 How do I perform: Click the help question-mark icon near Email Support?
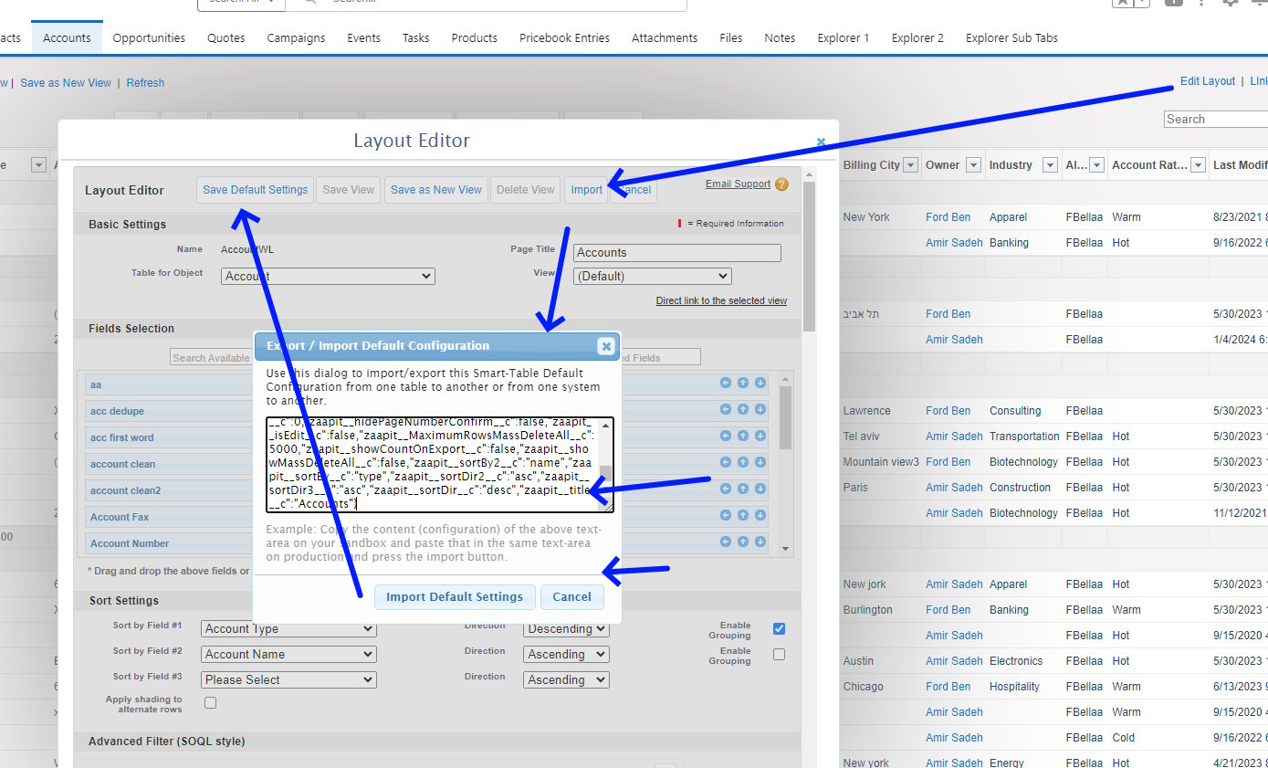[781, 184]
